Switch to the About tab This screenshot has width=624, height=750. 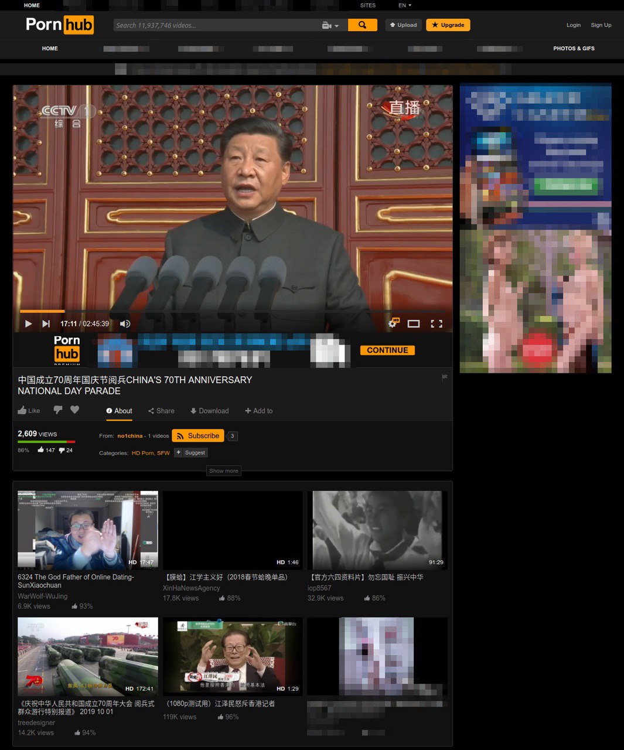(x=119, y=411)
